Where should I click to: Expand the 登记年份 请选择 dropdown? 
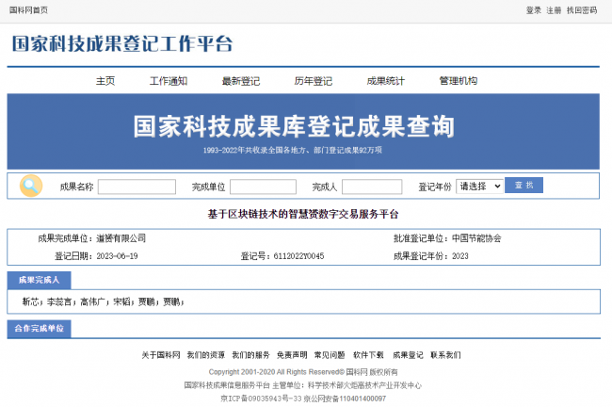tap(479, 187)
